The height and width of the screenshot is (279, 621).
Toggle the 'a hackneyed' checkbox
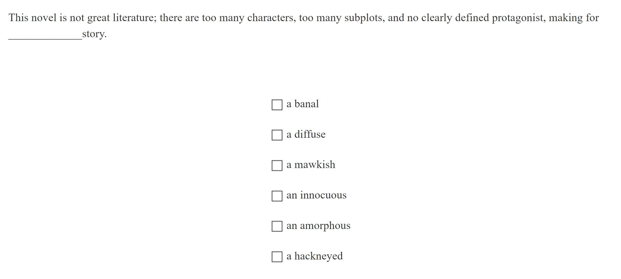pos(277,257)
